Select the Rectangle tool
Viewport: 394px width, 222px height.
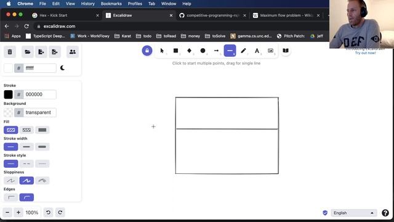(x=175, y=51)
